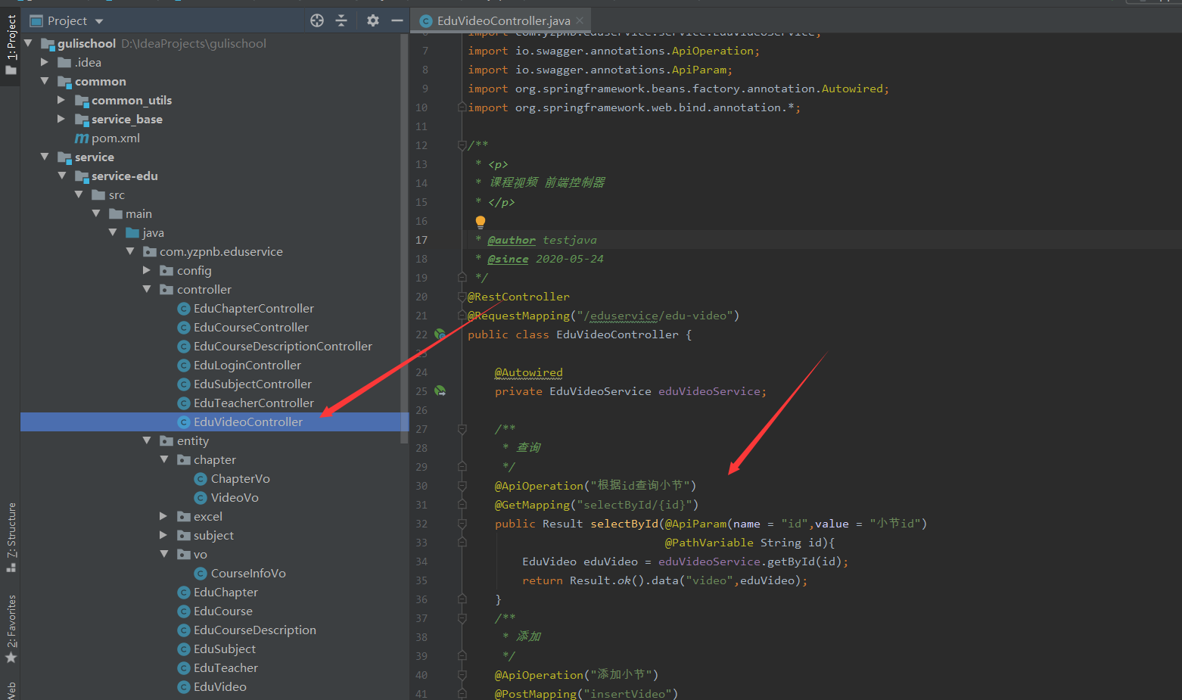
Task: Collapse the entity package arrow
Action: click(x=147, y=440)
